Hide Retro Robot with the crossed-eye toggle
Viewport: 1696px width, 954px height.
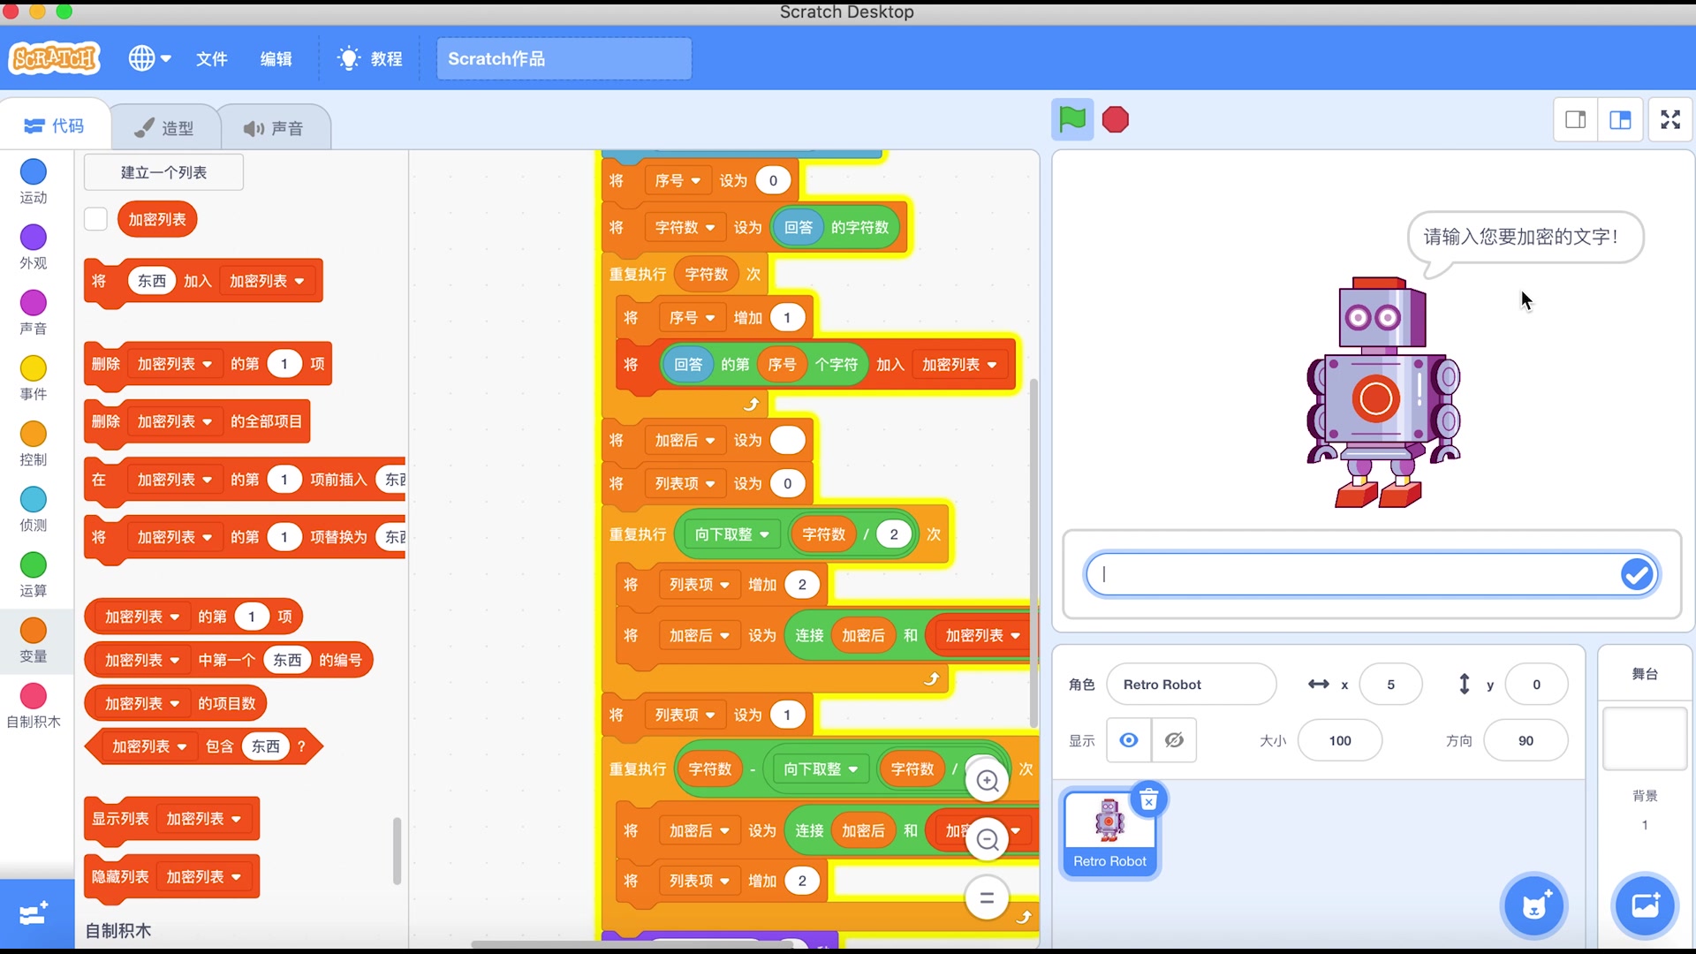click(1175, 740)
